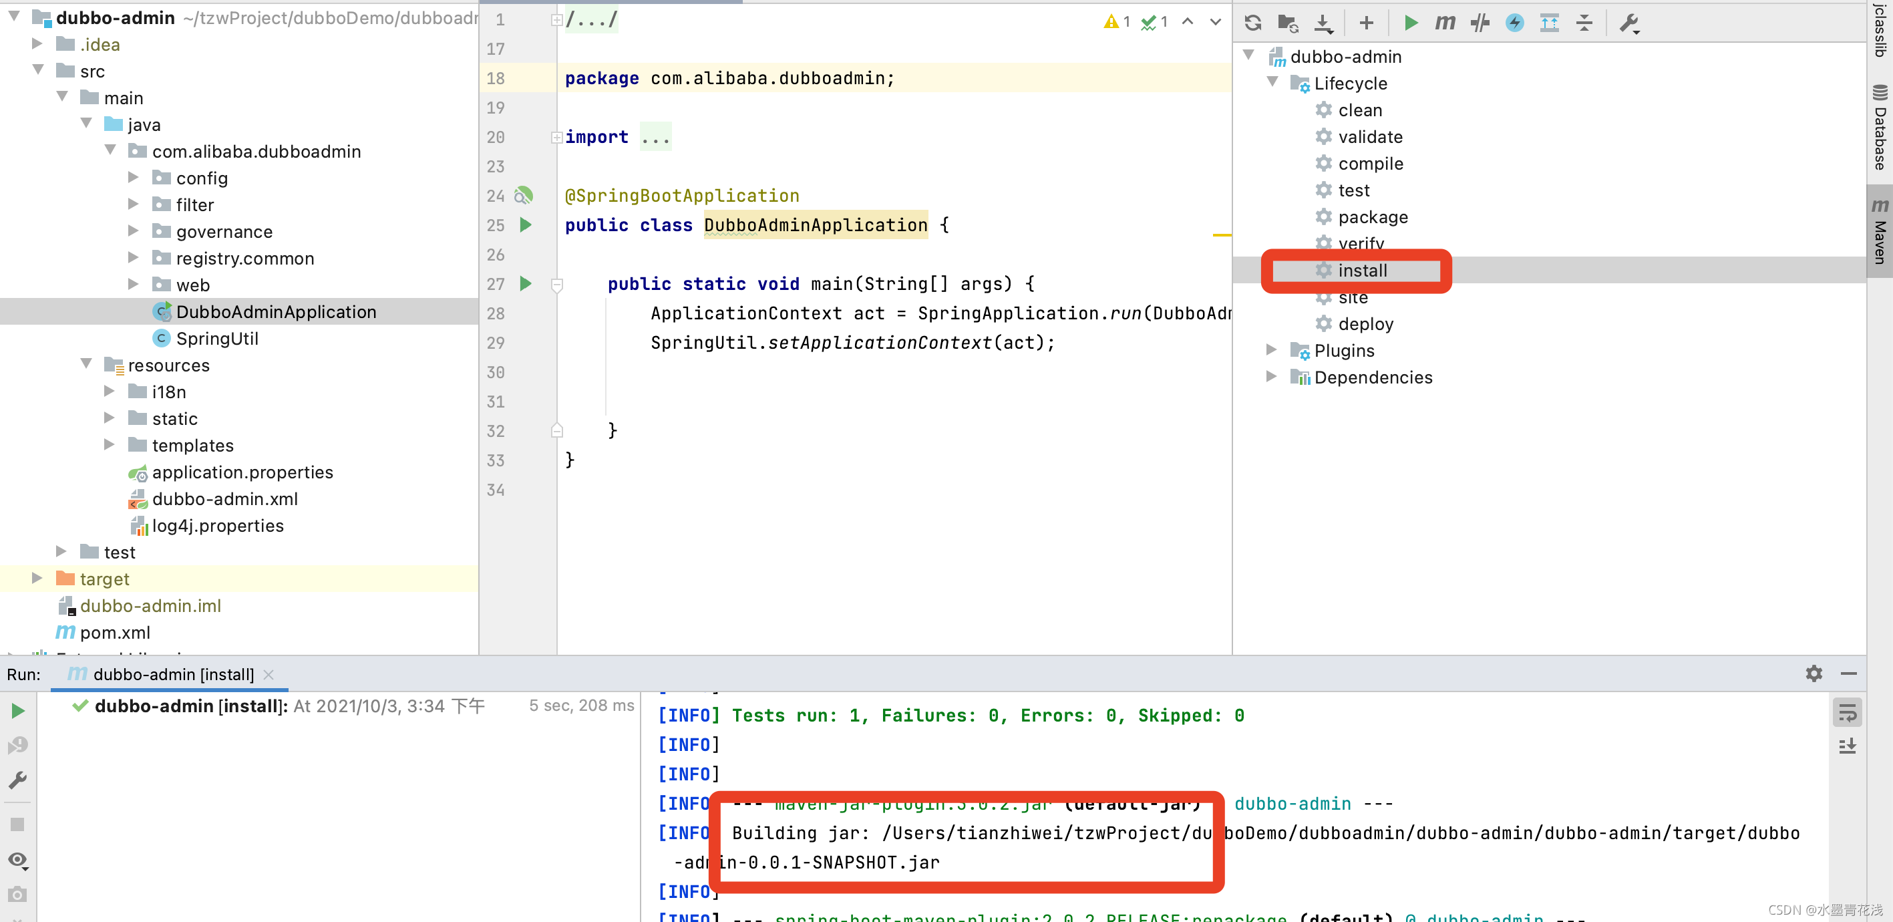Click @SpringBootApplication annotation in editor
1893x922 pixels.
pos(682,196)
